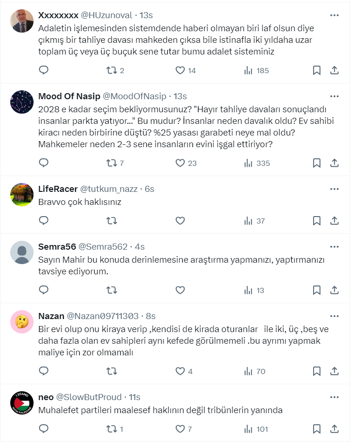Screen dimensions: 350x442
Task: Click Semra56's default avatar picture
Action: tap(22, 253)
